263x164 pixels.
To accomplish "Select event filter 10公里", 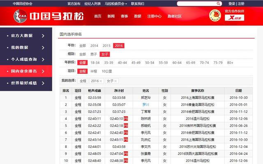I will point(107,71).
